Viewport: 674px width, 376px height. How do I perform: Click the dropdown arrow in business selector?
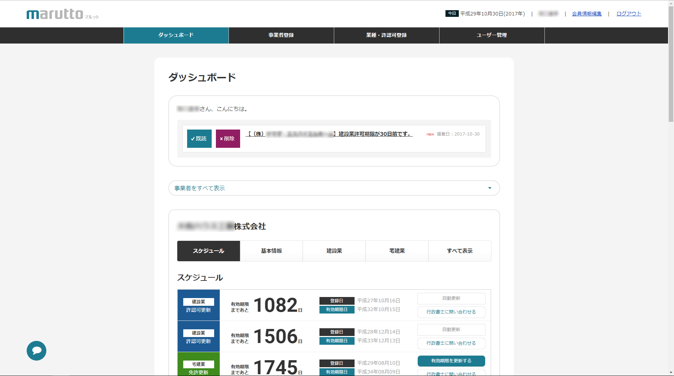tap(489, 188)
